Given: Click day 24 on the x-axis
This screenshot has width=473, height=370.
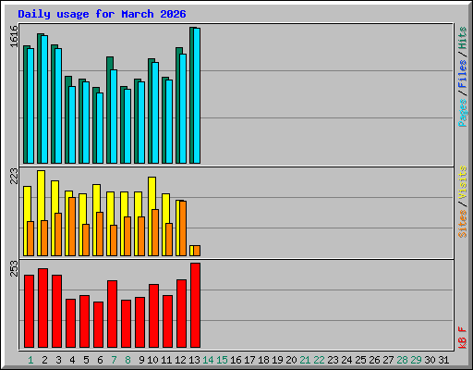Looking at the screenshot, I should 346,360.
